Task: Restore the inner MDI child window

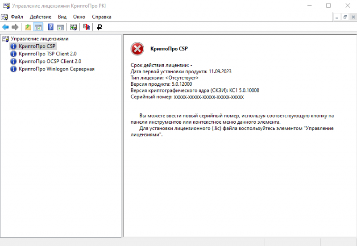Action: (345, 17)
